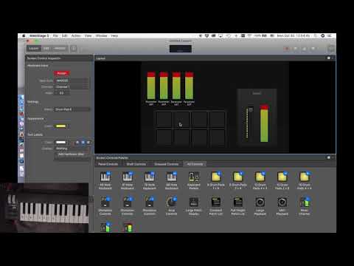Click the Layout panel header corner button

tap(329, 58)
